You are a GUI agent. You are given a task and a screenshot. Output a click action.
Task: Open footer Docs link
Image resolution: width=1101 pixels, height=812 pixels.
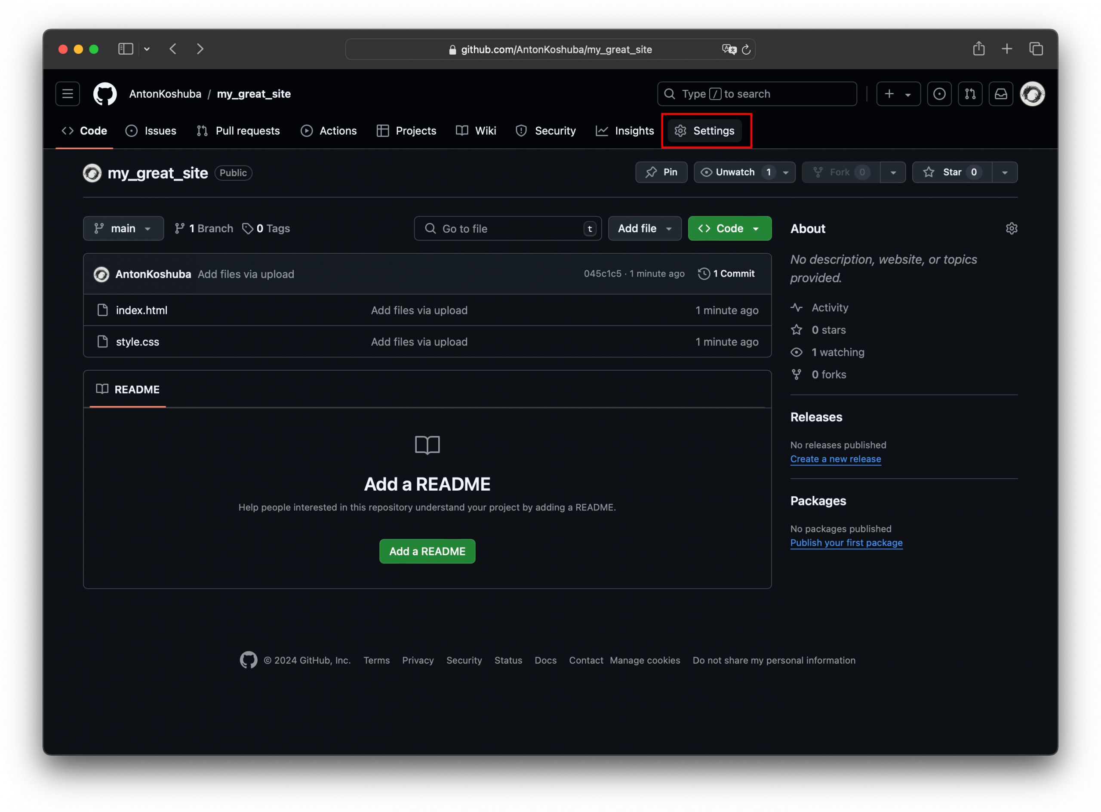tap(546, 661)
